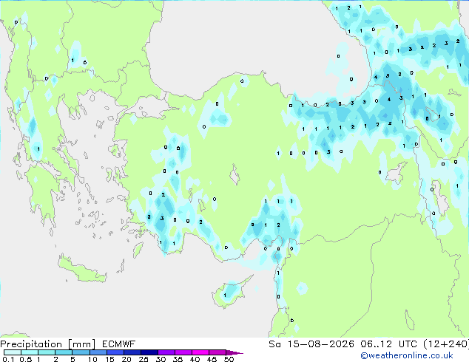Click the "10" legend scale label

point(92,359)
